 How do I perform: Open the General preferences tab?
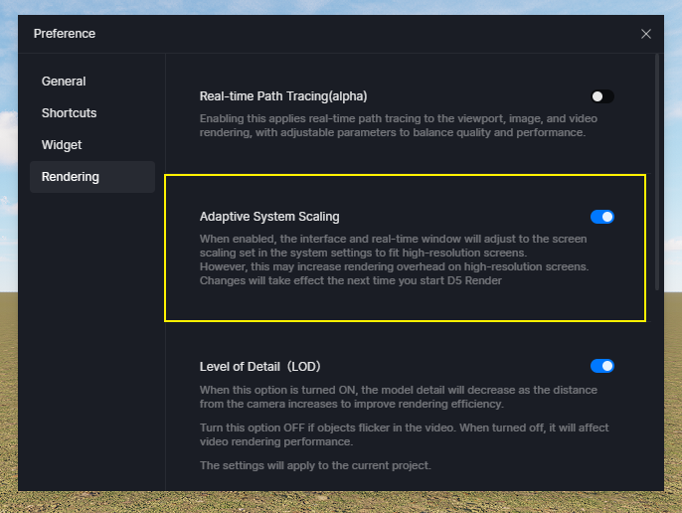click(x=64, y=82)
